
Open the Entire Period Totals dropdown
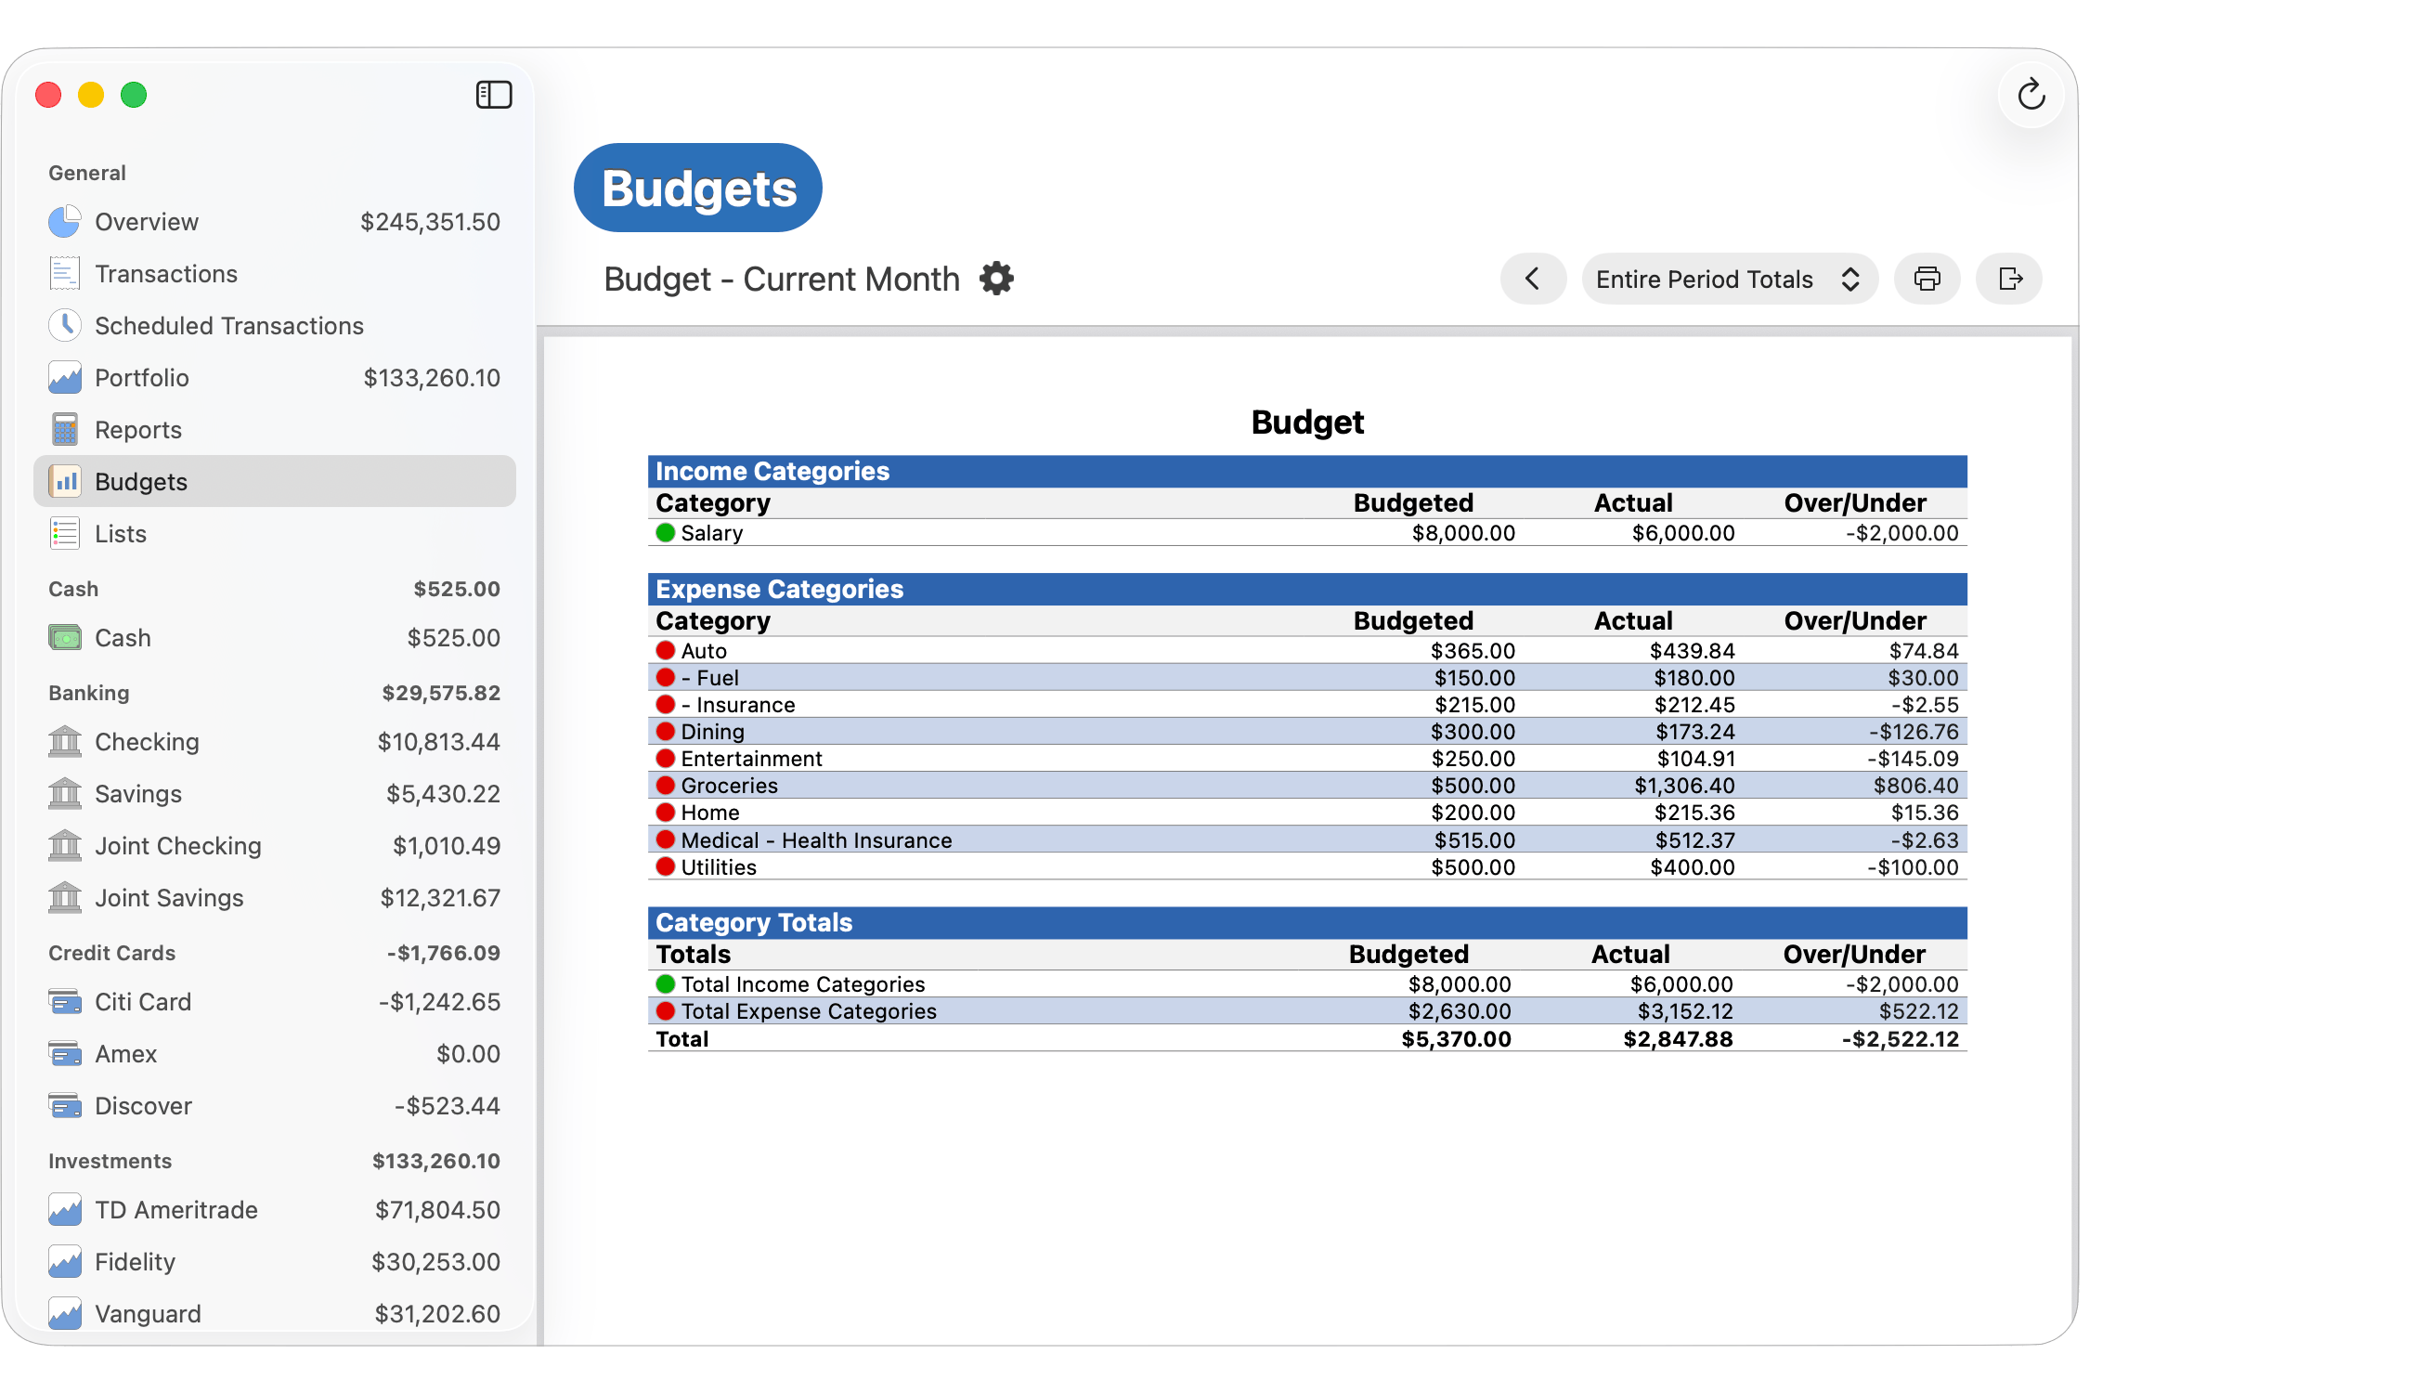click(1727, 279)
